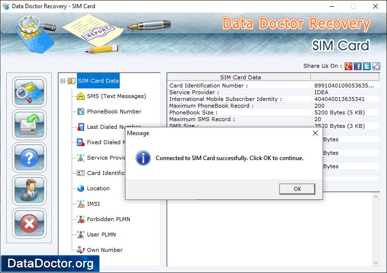Select IMSI tree item

93,204
